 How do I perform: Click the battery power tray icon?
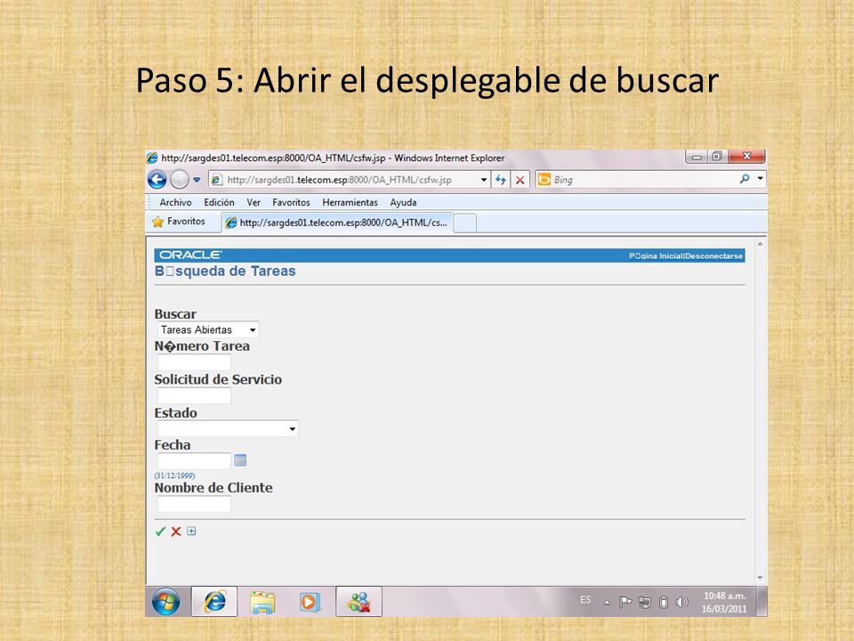[x=664, y=603]
